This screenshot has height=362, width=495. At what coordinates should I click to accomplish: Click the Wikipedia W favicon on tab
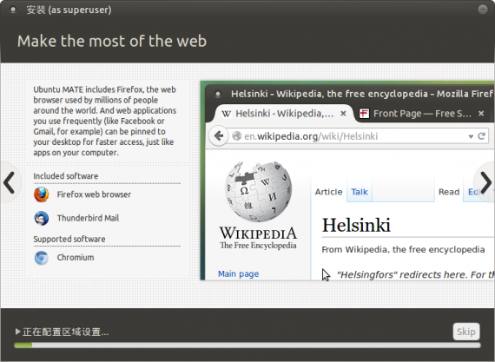coord(226,114)
